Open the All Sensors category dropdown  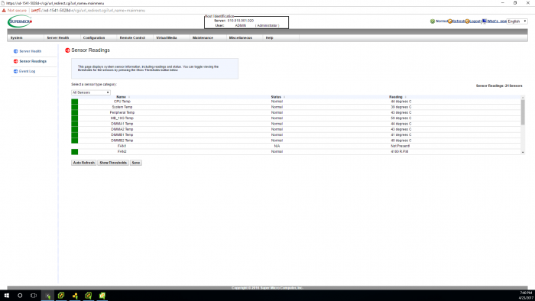tap(91, 92)
